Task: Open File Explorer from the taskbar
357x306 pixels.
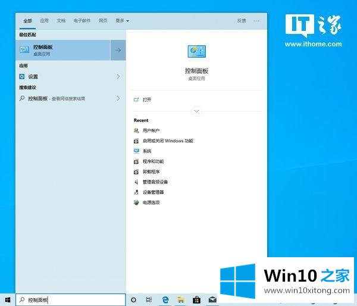Action: pyautogui.click(x=181, y=300)
